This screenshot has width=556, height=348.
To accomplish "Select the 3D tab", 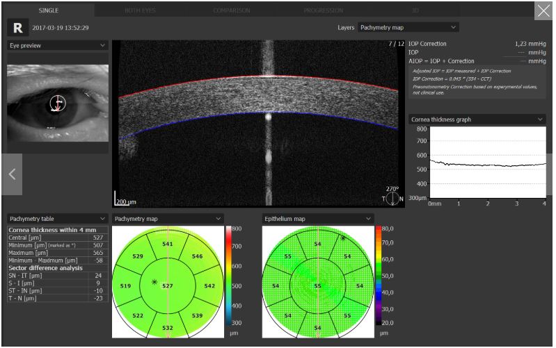I will tap(415, 10).
